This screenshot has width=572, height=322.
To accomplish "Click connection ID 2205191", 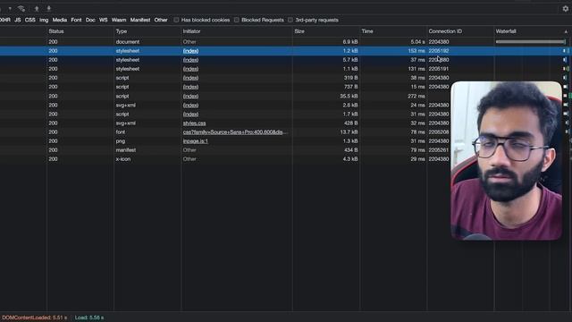I will click(x=439, y=69).
